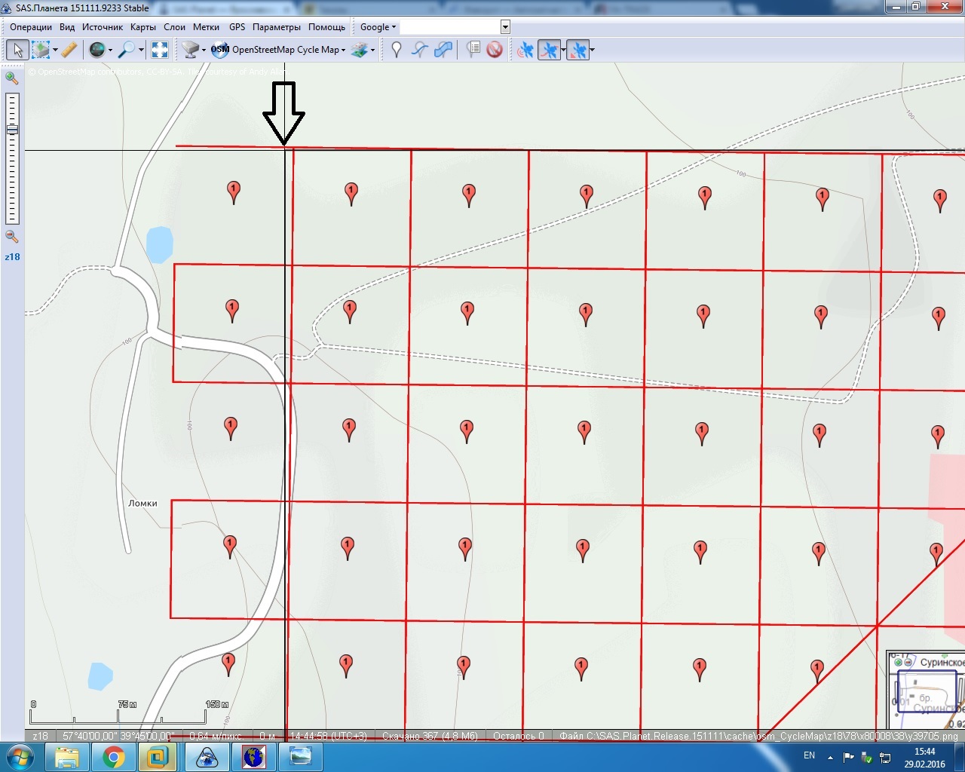Click the zoom level slider handle
The height and width of the screenshot is (772, 965).
tap(12, 130)
